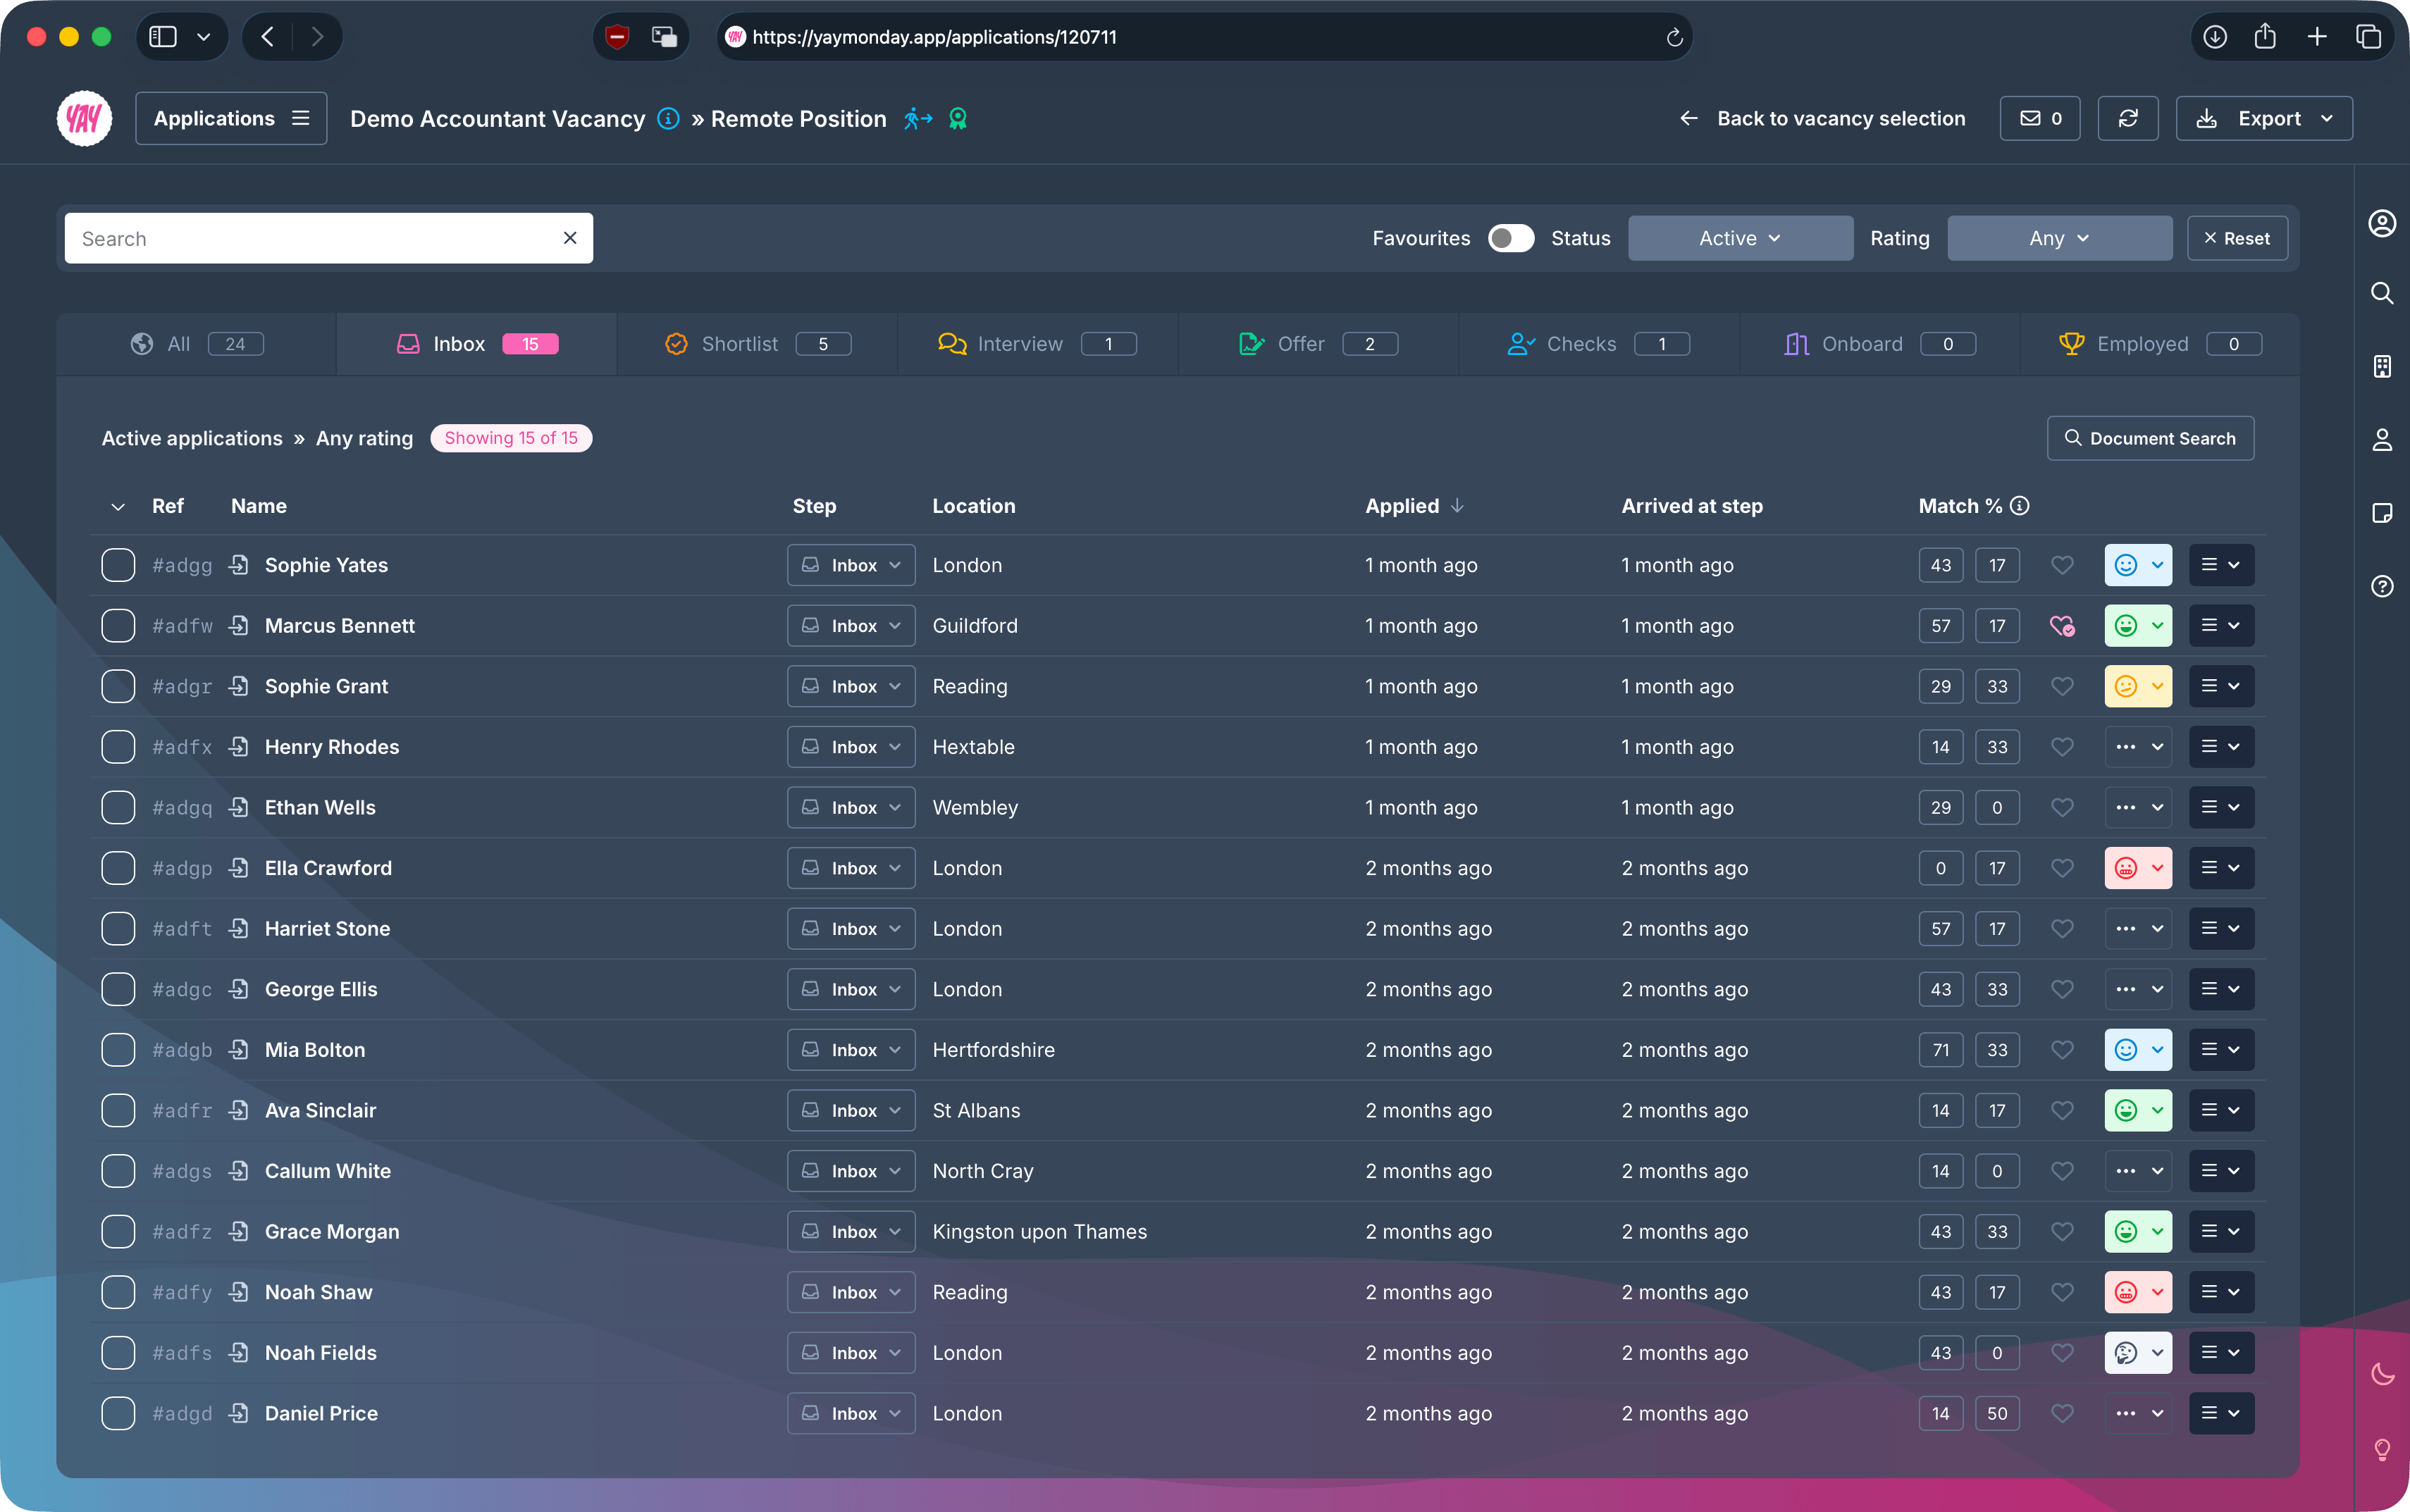Image resolution: width=2410 pixels, height=1512 pixels.
Task: Click the browser sidebar toggle icon
Action: click(163, 37)
